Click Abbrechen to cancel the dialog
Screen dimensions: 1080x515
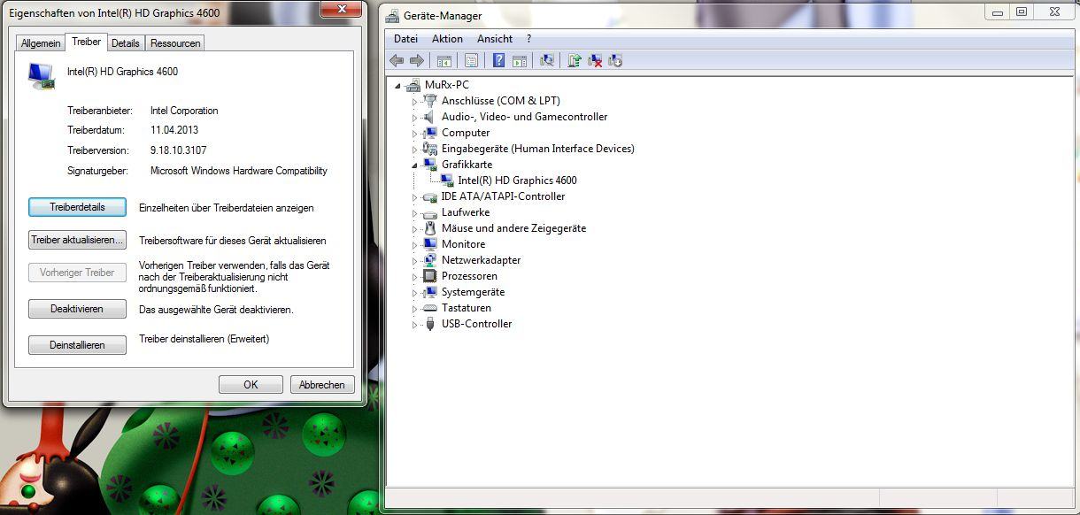pos(322,385)
